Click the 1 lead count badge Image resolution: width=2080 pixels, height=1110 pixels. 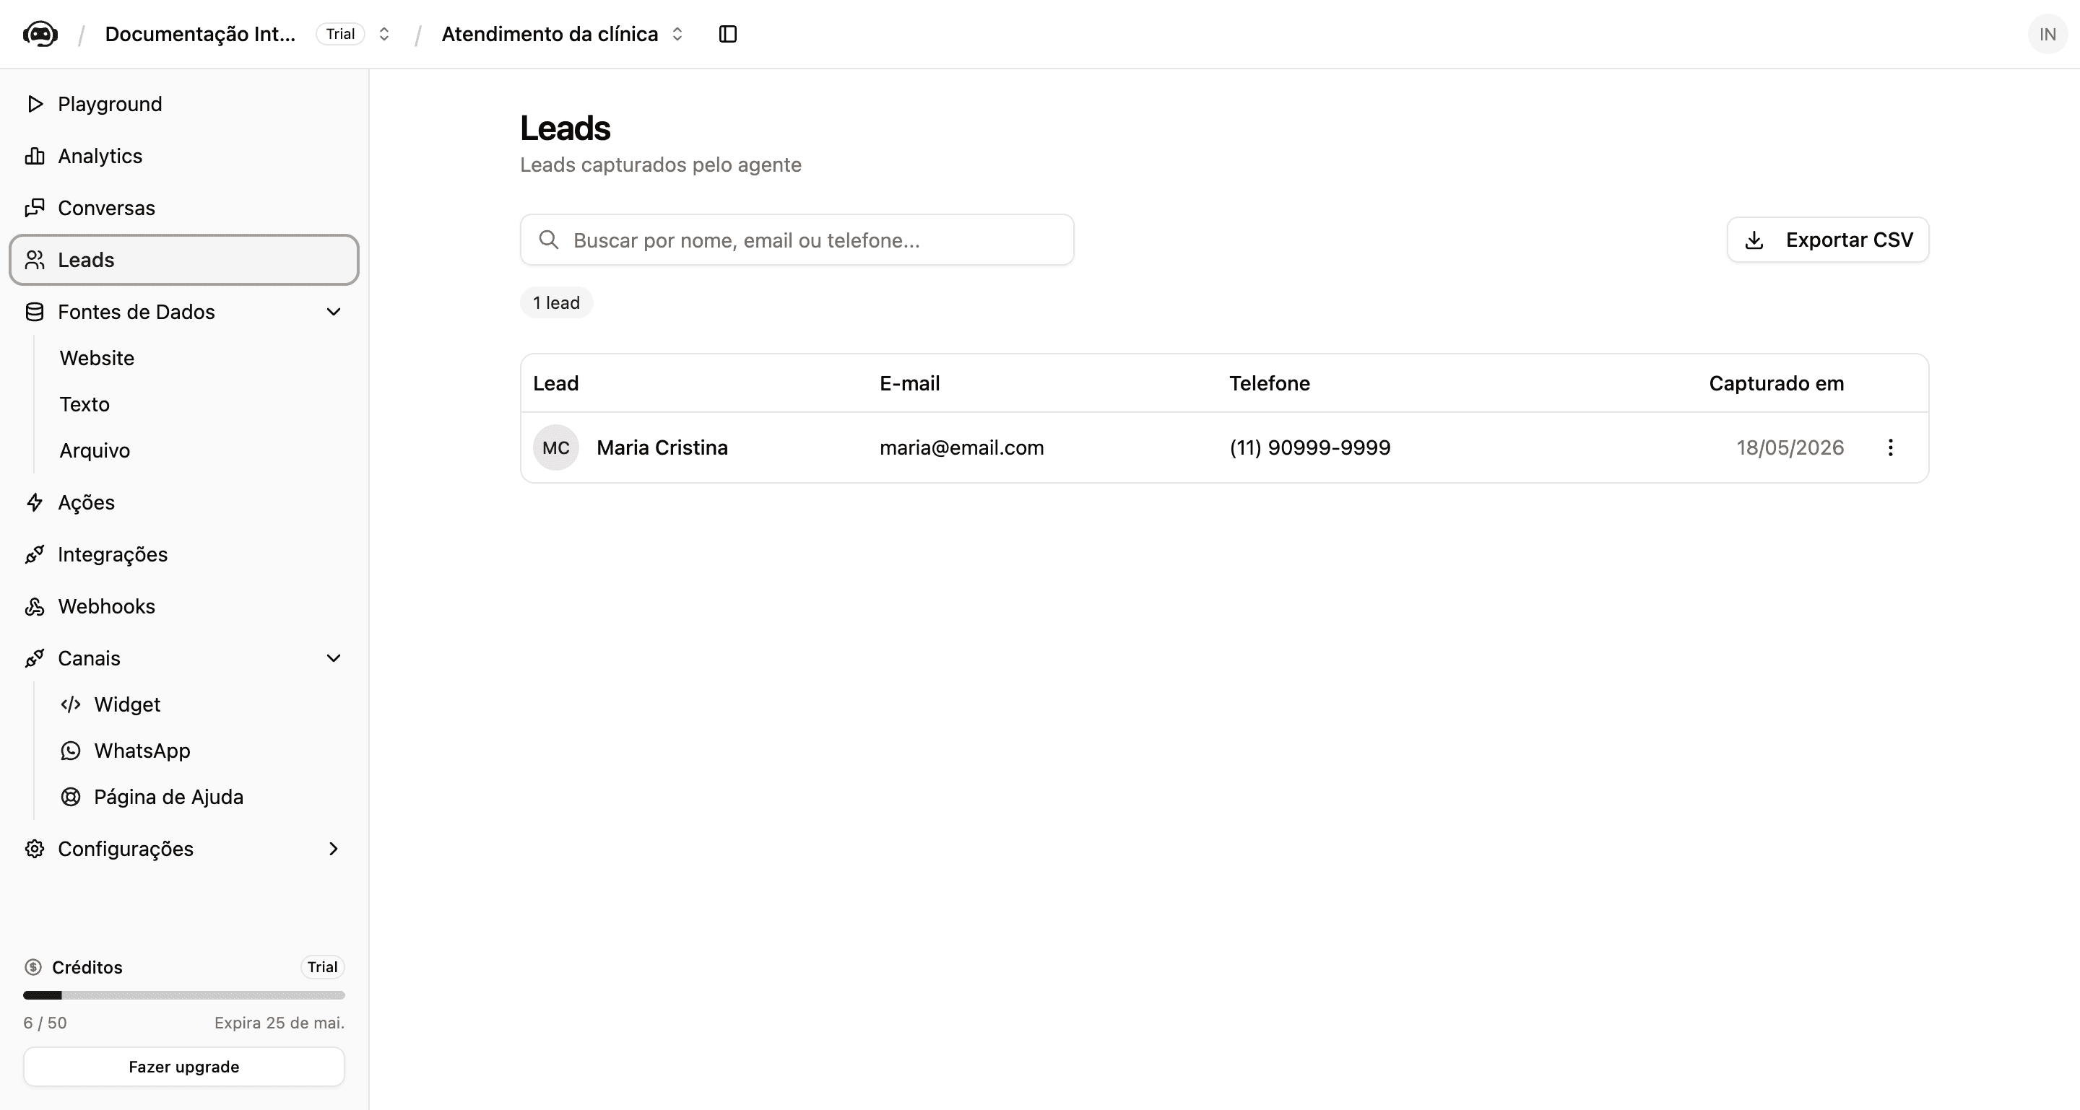(x=556, y=302)
